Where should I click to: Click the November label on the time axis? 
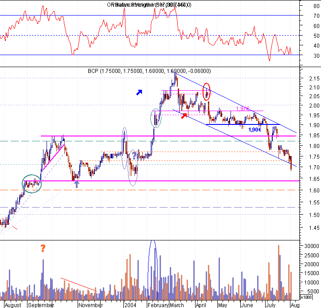click(x=91, y=305)
